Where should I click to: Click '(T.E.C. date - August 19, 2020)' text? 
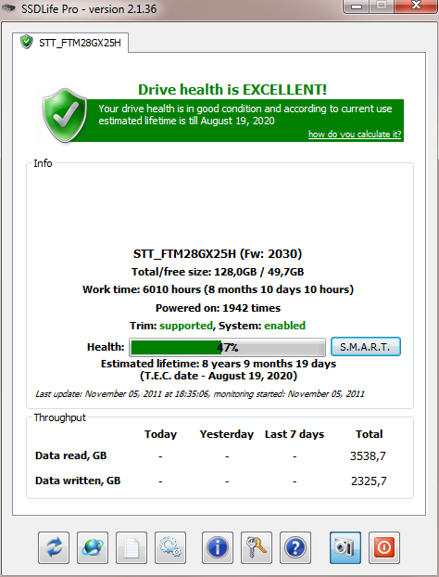click(219, 376)
